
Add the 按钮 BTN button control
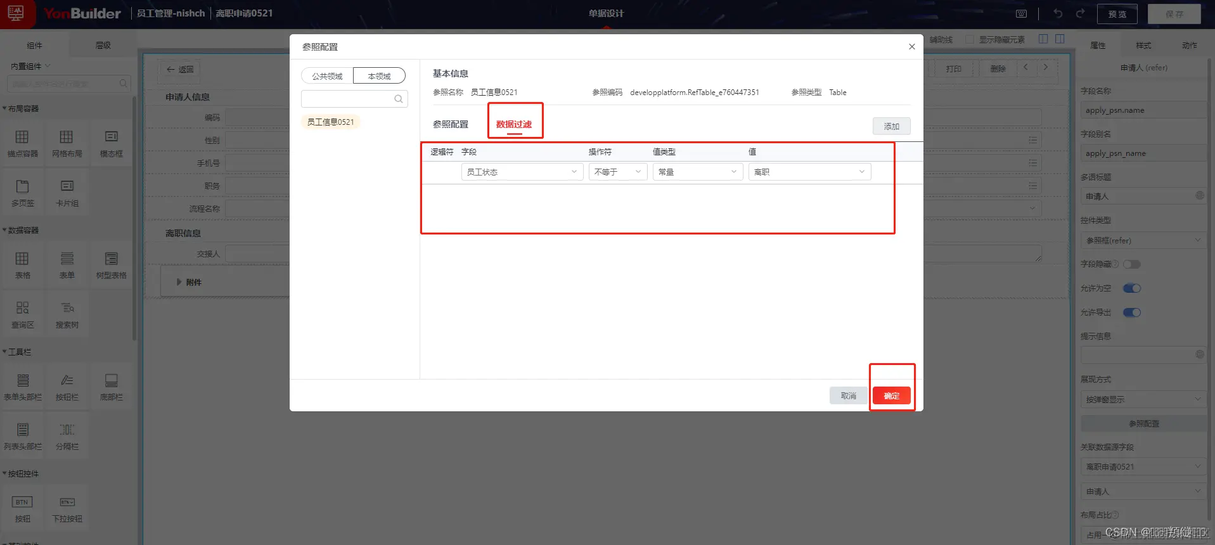(x=23, y=508)
